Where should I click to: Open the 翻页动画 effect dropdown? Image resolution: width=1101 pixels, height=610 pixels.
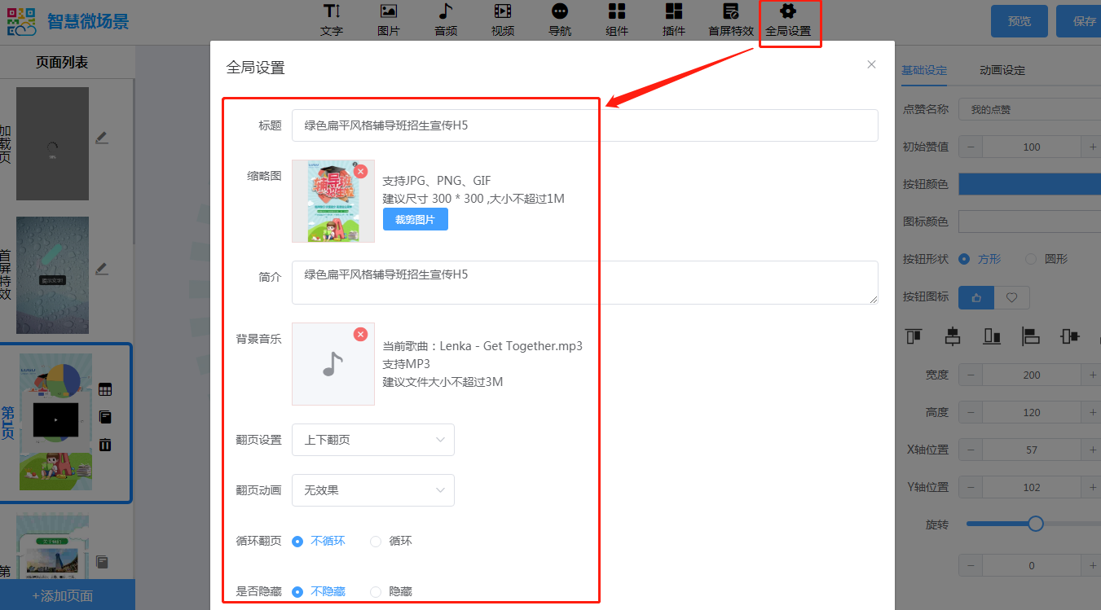click(372, 490)
